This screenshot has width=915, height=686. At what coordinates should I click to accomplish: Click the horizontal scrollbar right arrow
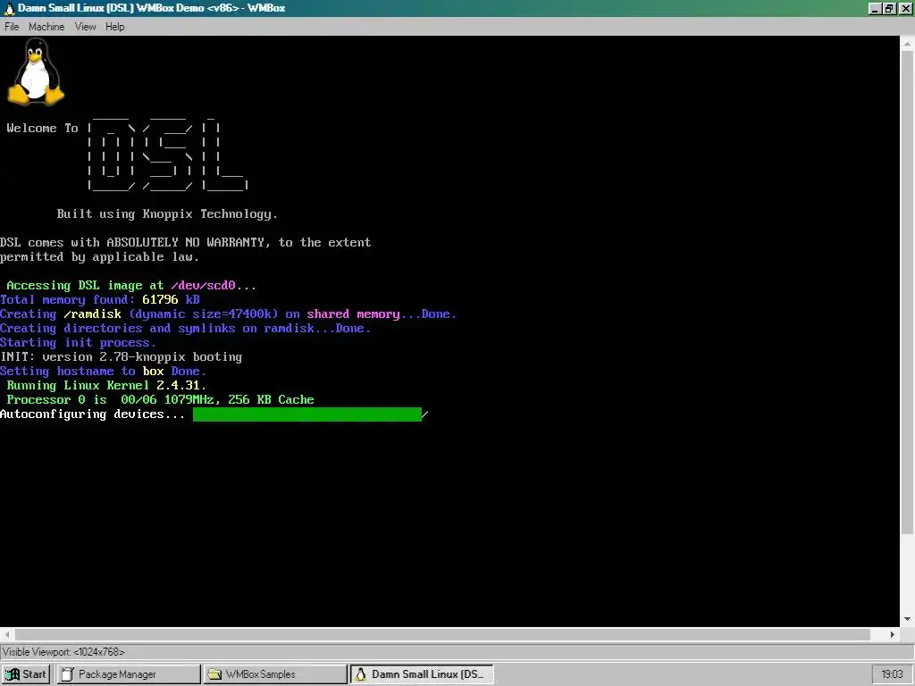click(x=893, y=634)
